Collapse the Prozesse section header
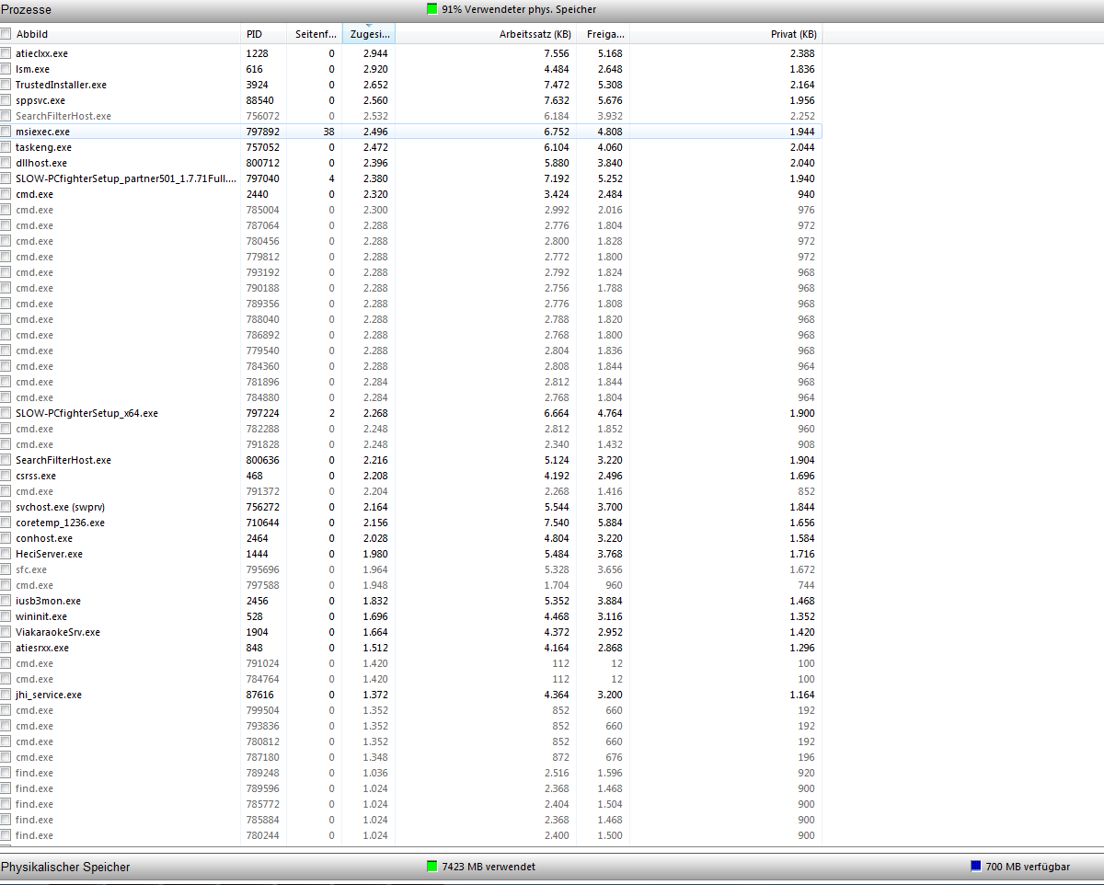This screenshot has width=1104, height=885. click(552, 9)
